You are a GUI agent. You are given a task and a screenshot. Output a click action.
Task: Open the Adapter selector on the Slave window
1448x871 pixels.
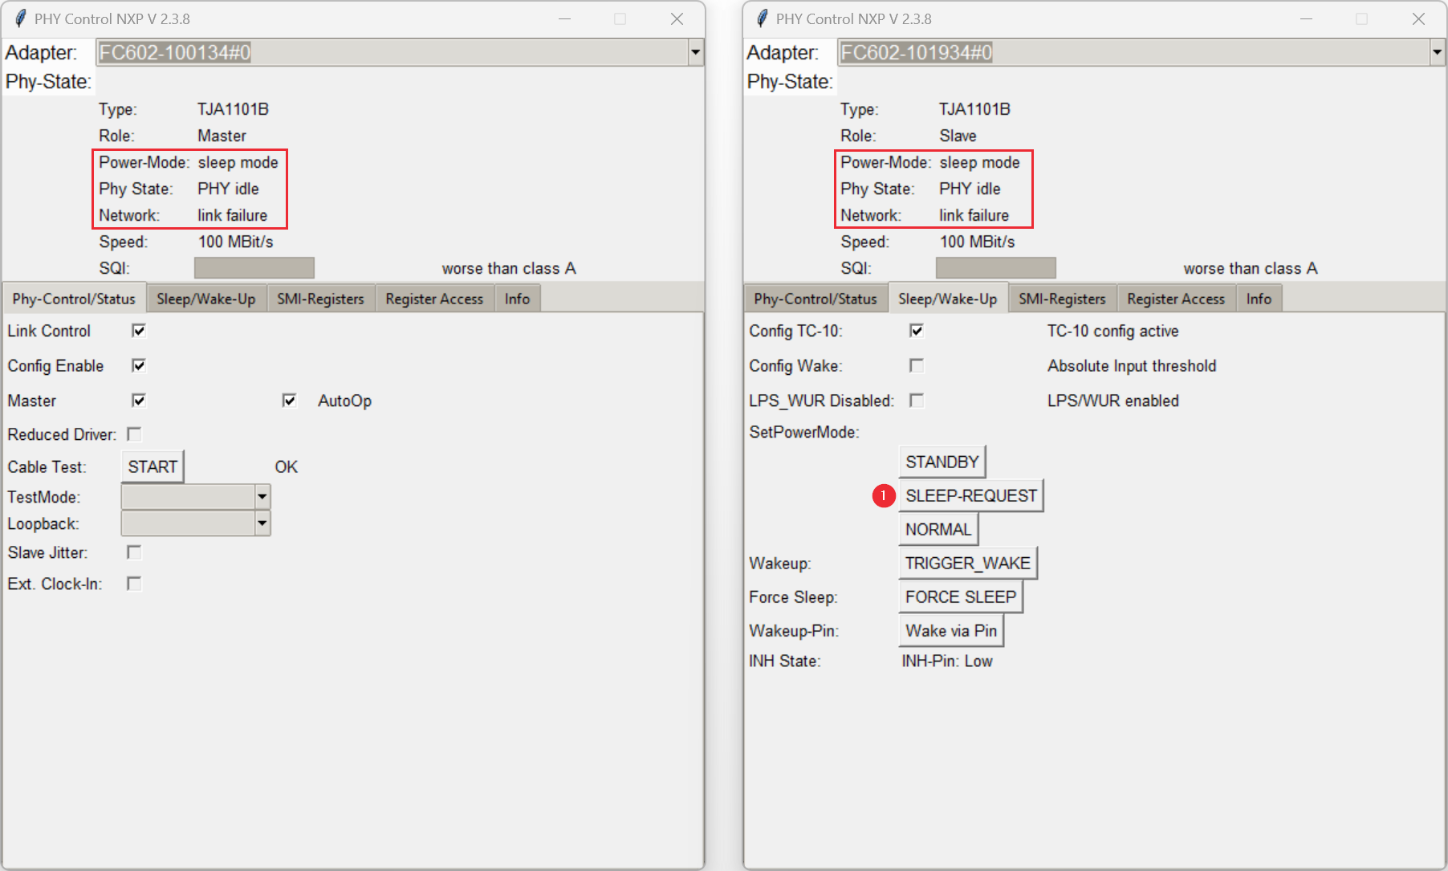pos(1436,52)
